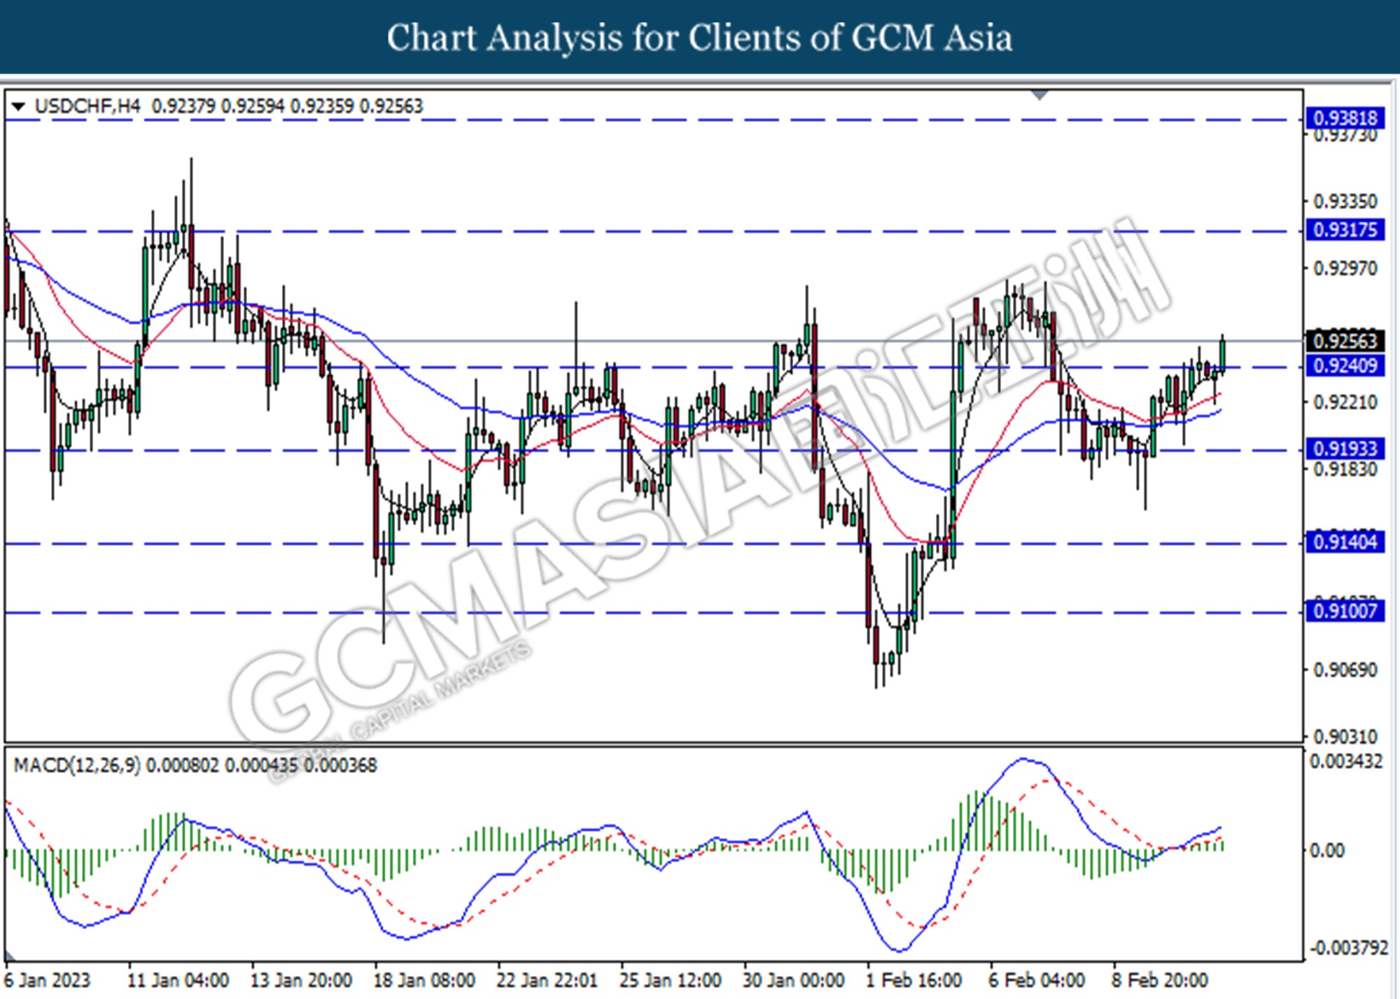Click the small corner arrow at MACD bottom-left

click(x=10, y=956)
